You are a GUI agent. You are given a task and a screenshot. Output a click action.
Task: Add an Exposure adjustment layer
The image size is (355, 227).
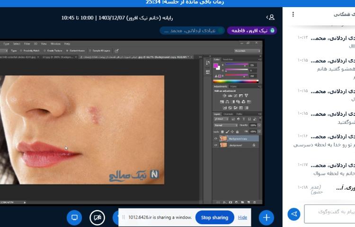(x=241, y=96)
